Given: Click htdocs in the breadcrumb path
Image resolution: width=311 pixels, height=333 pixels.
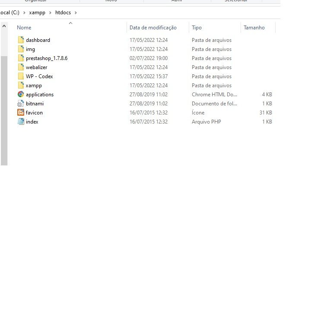Looking at the screenshot, I should click(x=63, y=13).
